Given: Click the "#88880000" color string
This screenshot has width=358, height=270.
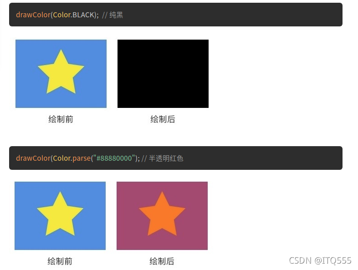Looking at the screenshot, I should (114, 158).
